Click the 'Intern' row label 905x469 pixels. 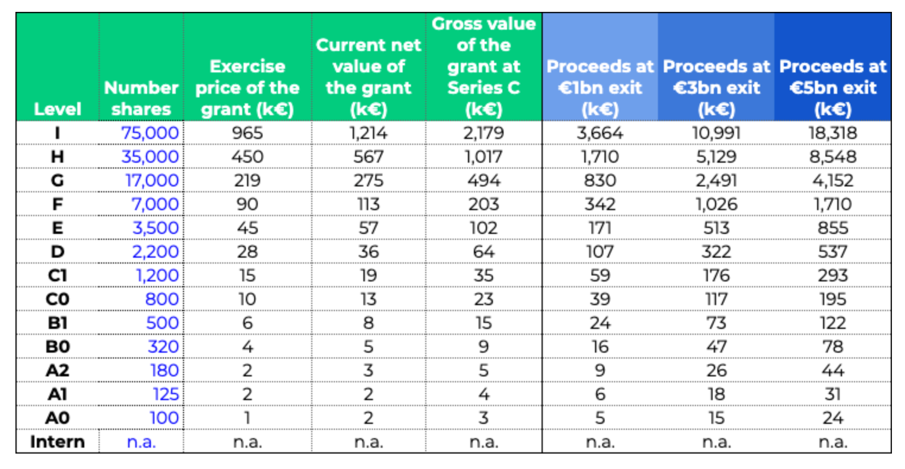pyautogui.click(x=58, y=442)
